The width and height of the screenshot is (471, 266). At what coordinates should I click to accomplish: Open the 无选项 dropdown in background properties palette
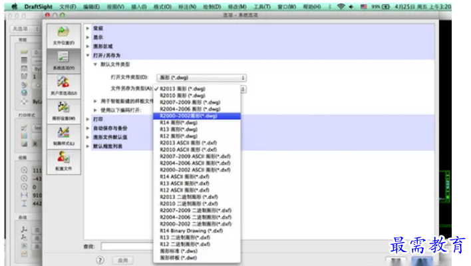point(25,29)
